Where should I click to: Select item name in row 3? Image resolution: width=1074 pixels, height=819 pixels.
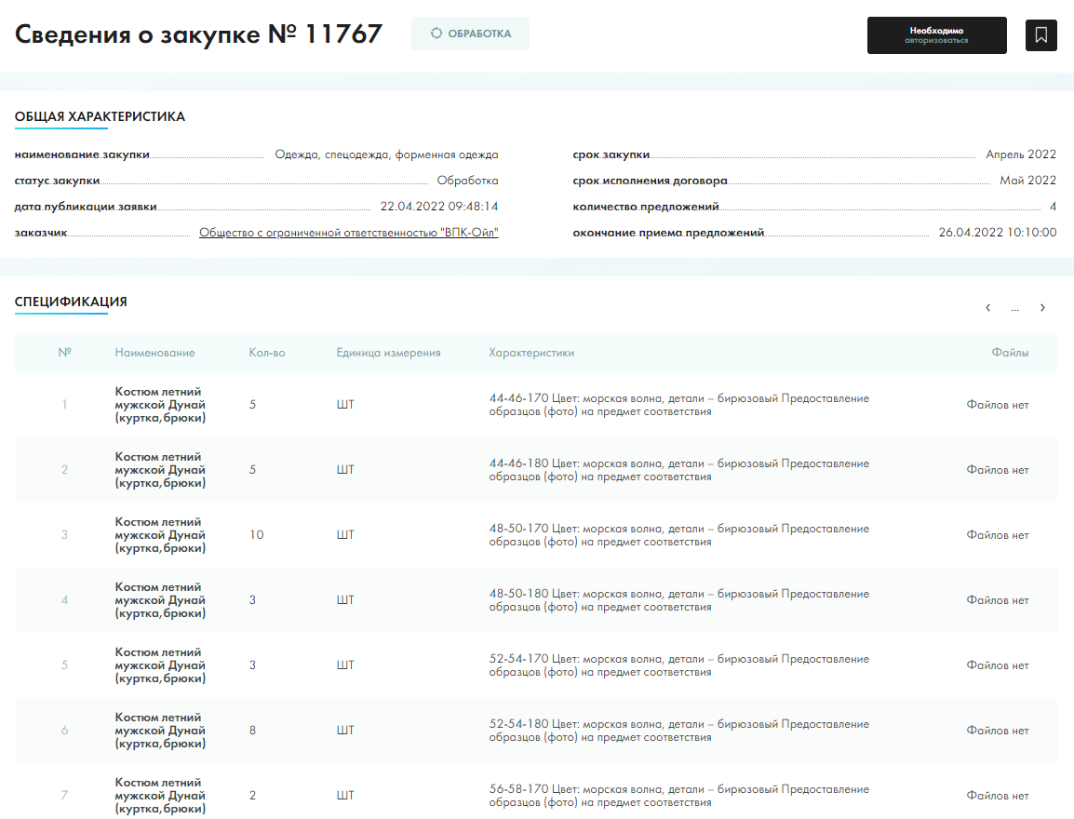pyautogui.click(x=160, y=535)
